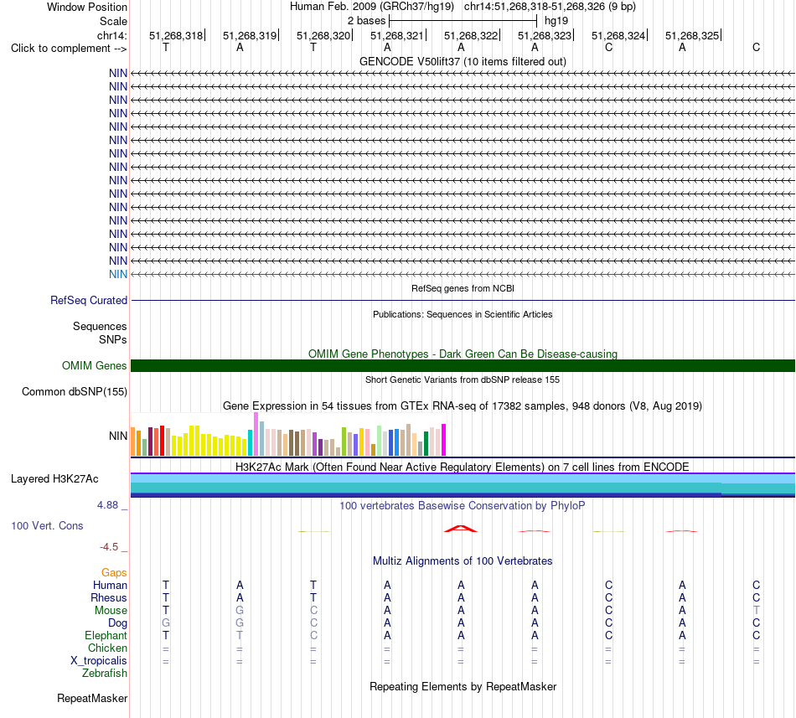Click the 'chr14:51,268,318-51,268,326 (9 bp)' range text
Image resolution: width=796 pixels, height=718 pixels.
coord(550,7)
